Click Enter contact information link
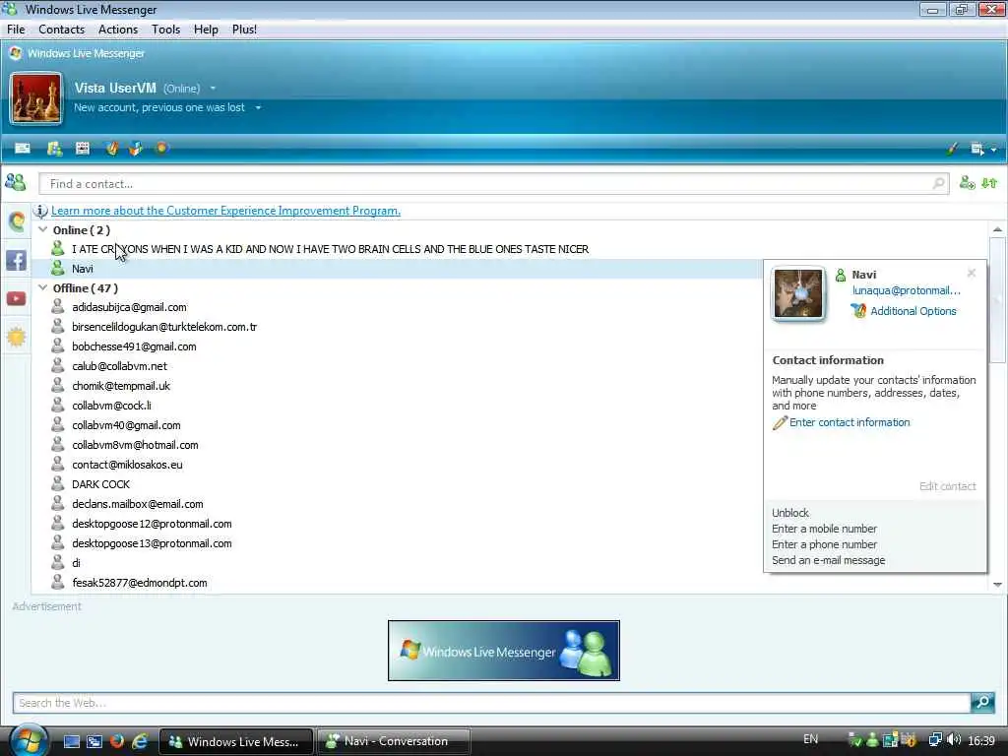 850,422
